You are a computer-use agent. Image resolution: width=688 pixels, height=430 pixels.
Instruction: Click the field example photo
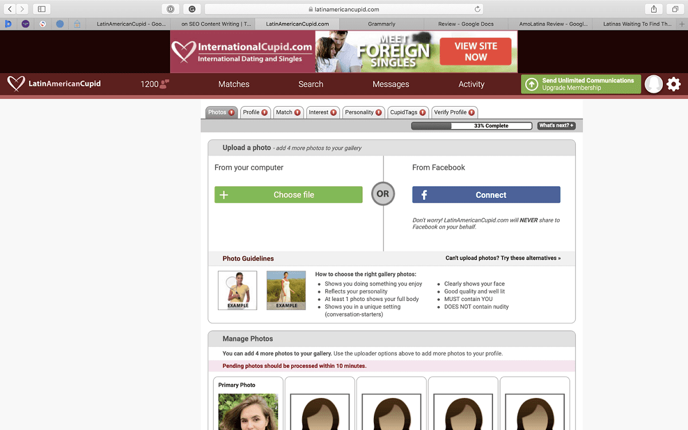tap(286, 290)
